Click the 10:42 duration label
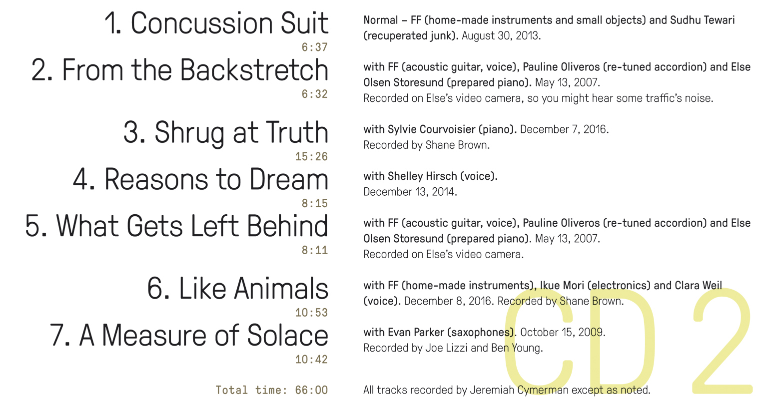The width and height of the screenshot is (779, 407). pyautogui.click(x=311, y=360)
